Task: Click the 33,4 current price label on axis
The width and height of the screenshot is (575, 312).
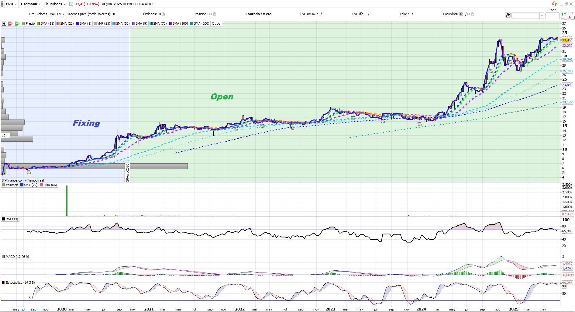Action: pyautogui.click(x=566, y=40)
